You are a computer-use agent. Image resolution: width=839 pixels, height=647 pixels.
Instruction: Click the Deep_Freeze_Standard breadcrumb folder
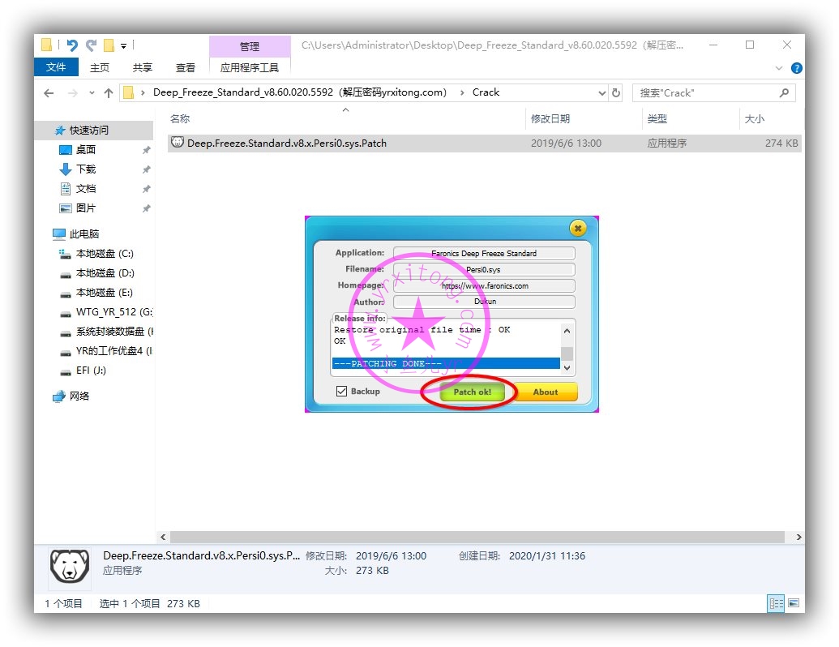(300, 92)
